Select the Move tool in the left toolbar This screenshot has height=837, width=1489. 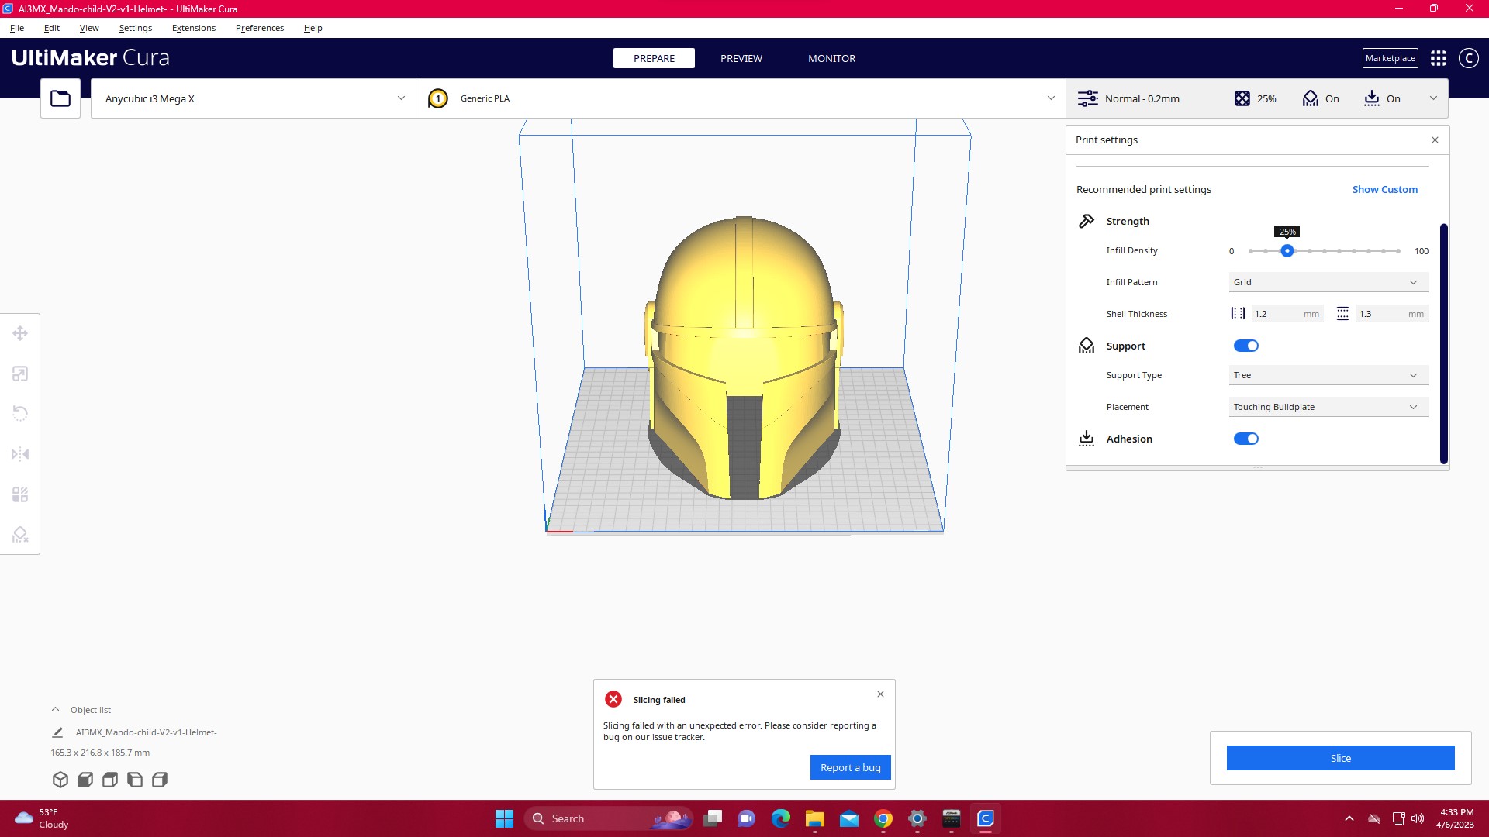click(x=19, y=332)
